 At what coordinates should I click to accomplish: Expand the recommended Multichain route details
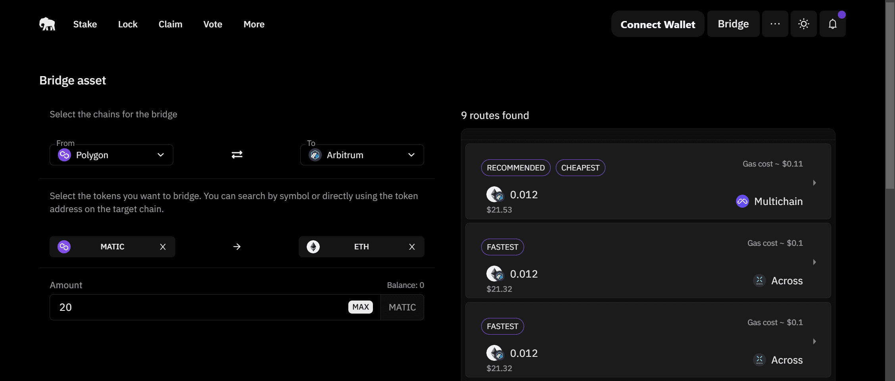tap(814, 183)
